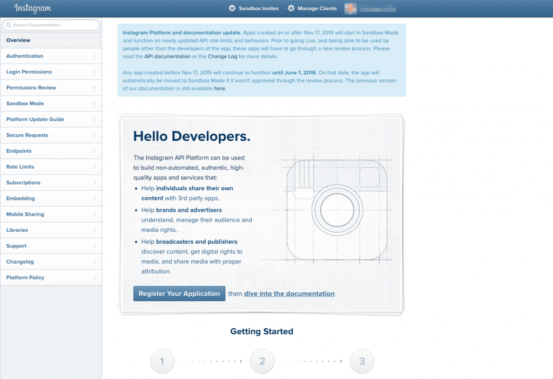The image size is (553, 379).
Task: Click the Sandbox Invites gear icon
Action: click(x=232, y=9)
